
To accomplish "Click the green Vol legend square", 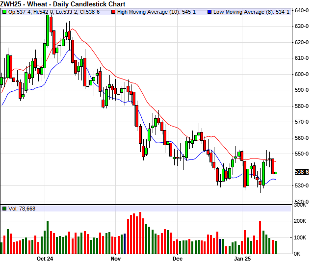I will pos(4,209).
